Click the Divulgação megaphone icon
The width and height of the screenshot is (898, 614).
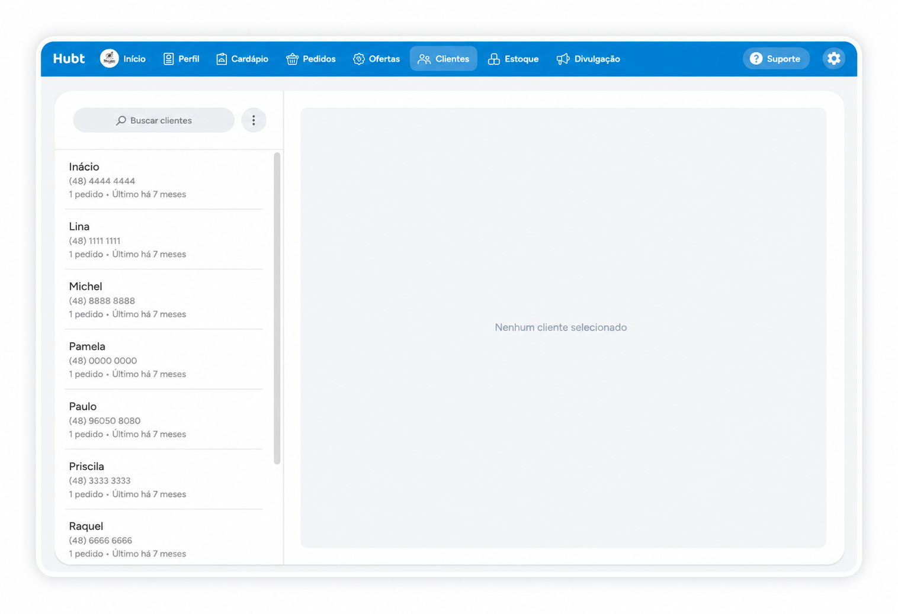(563, 59)
